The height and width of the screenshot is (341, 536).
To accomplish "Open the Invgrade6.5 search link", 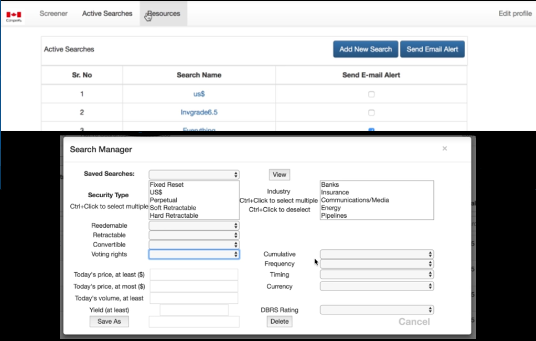I will click(x=199, y=112).
